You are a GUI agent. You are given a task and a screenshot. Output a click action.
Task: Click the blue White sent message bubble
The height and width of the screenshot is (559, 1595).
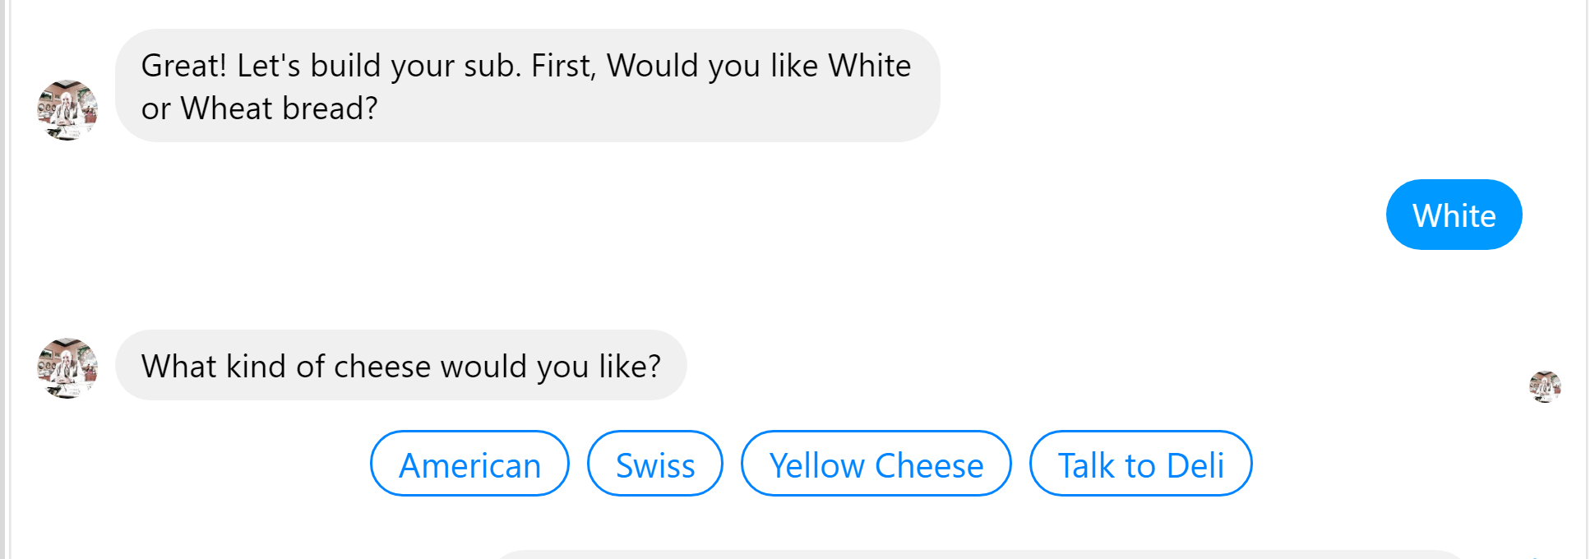click(x=1454, y=215)
